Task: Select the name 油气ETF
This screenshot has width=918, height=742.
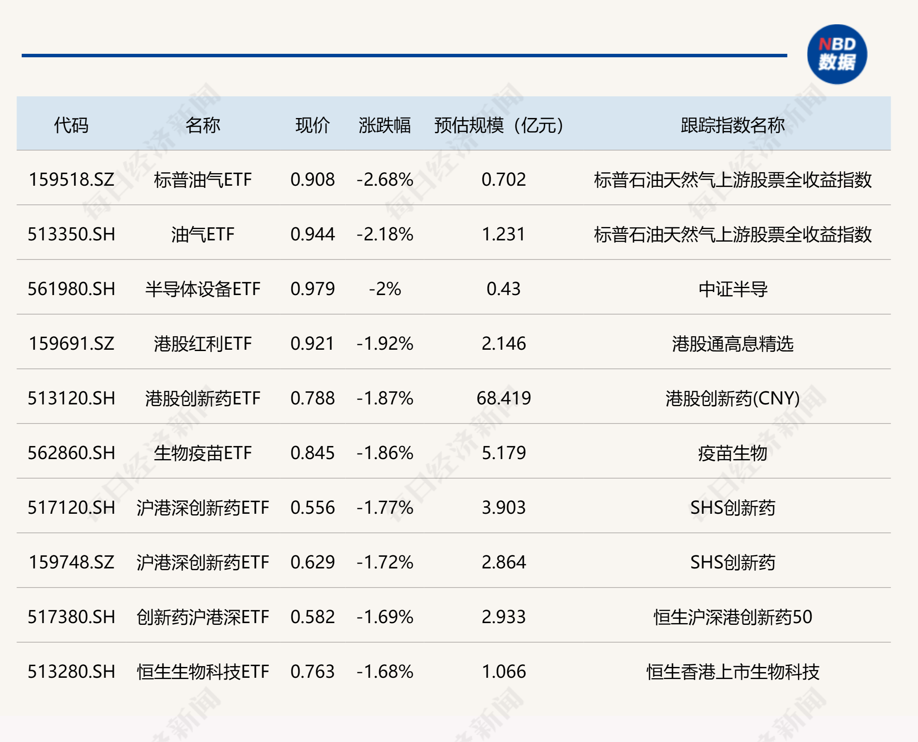Action: [x=203, y=234]
